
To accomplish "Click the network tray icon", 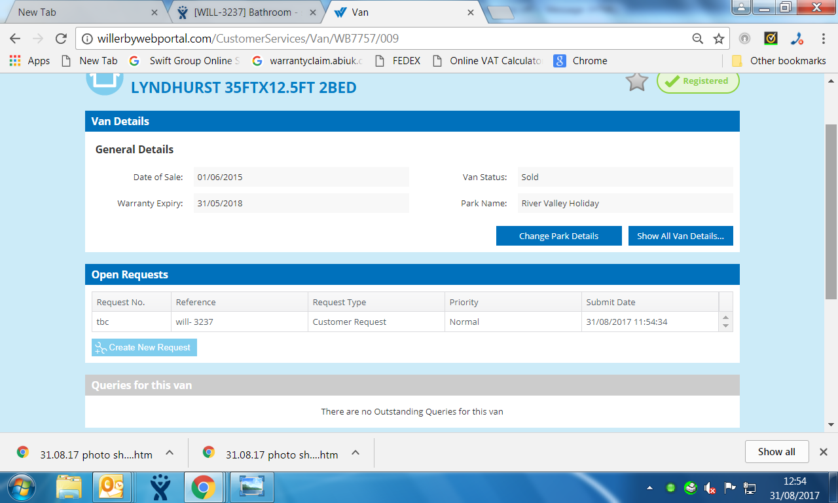I will tap(750, 488).
